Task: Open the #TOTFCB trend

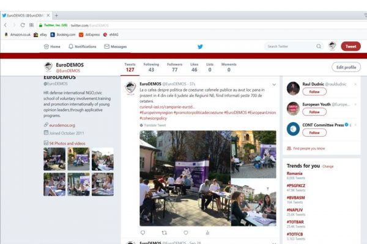Action: tap(295, 234)
